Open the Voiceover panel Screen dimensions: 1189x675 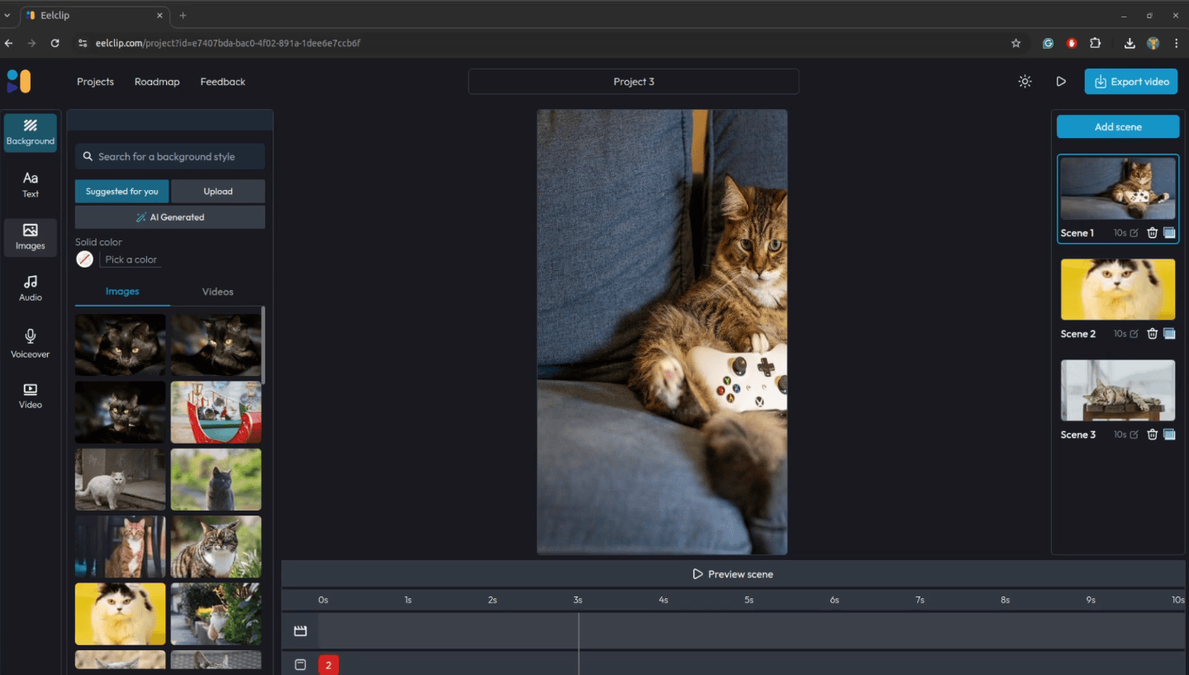click(x=30, y=341)
